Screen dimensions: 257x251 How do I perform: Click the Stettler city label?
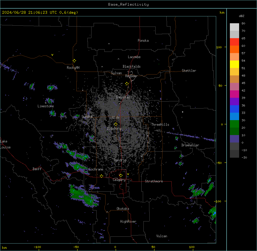click(189, 71)
